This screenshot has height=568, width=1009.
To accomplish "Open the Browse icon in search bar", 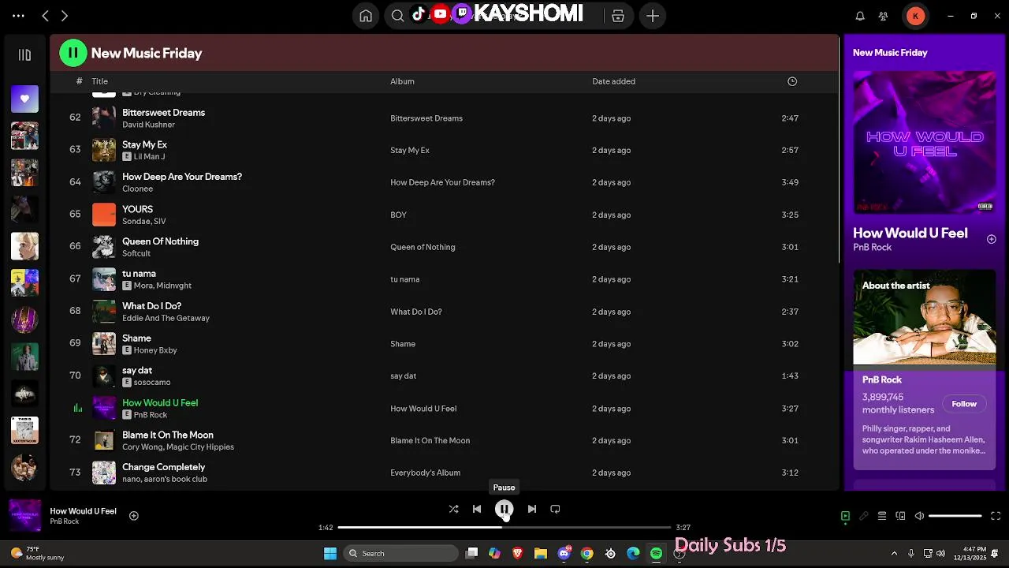I will [618, 16].
